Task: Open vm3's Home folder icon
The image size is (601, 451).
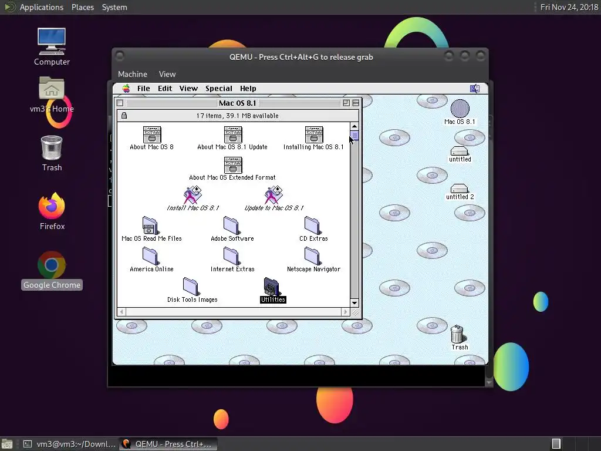Action: [x=52, y=89]
